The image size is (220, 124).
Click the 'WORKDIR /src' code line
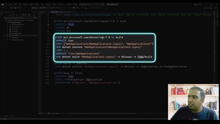pos(65,41)
